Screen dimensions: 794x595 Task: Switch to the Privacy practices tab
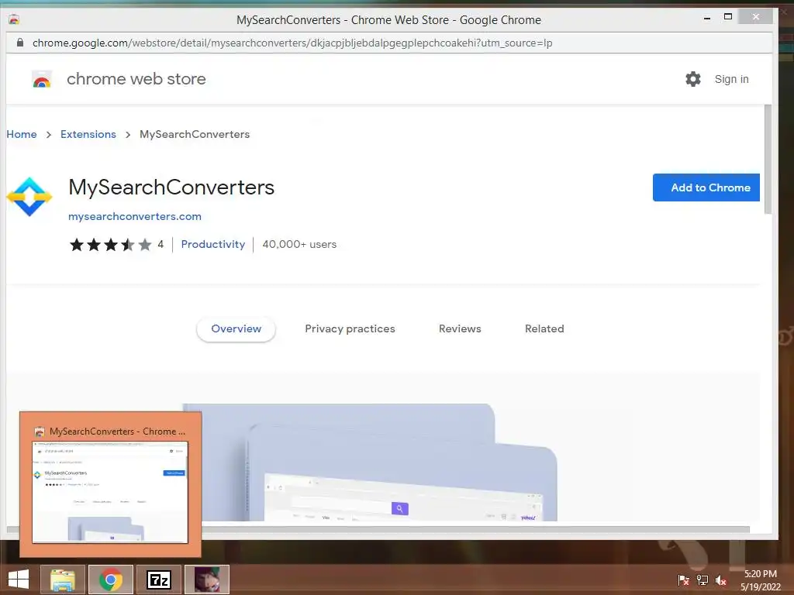[x=350, y=328]
